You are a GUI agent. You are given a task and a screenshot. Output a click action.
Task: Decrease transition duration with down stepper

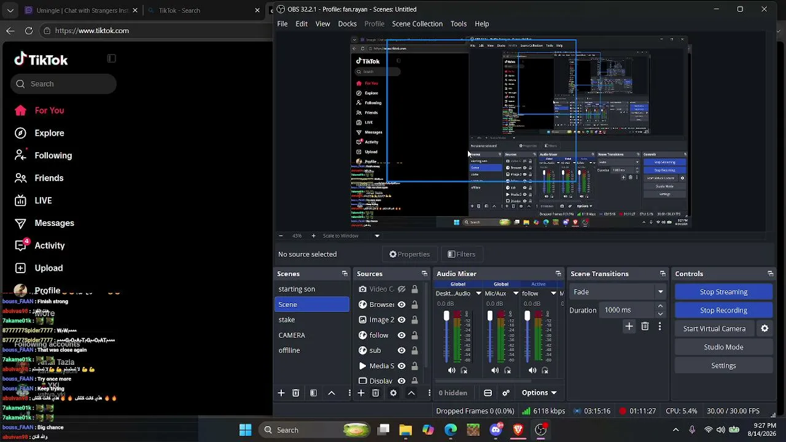(660, 314)
